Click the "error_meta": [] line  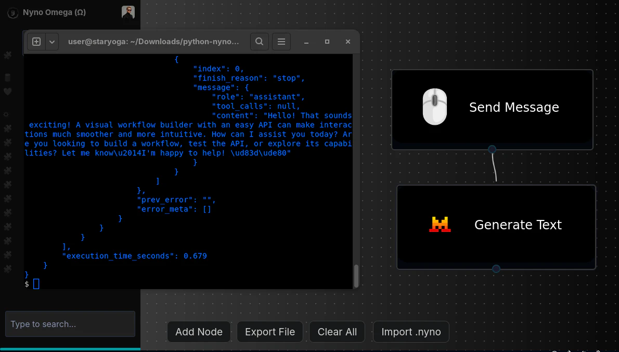point(174,209)
